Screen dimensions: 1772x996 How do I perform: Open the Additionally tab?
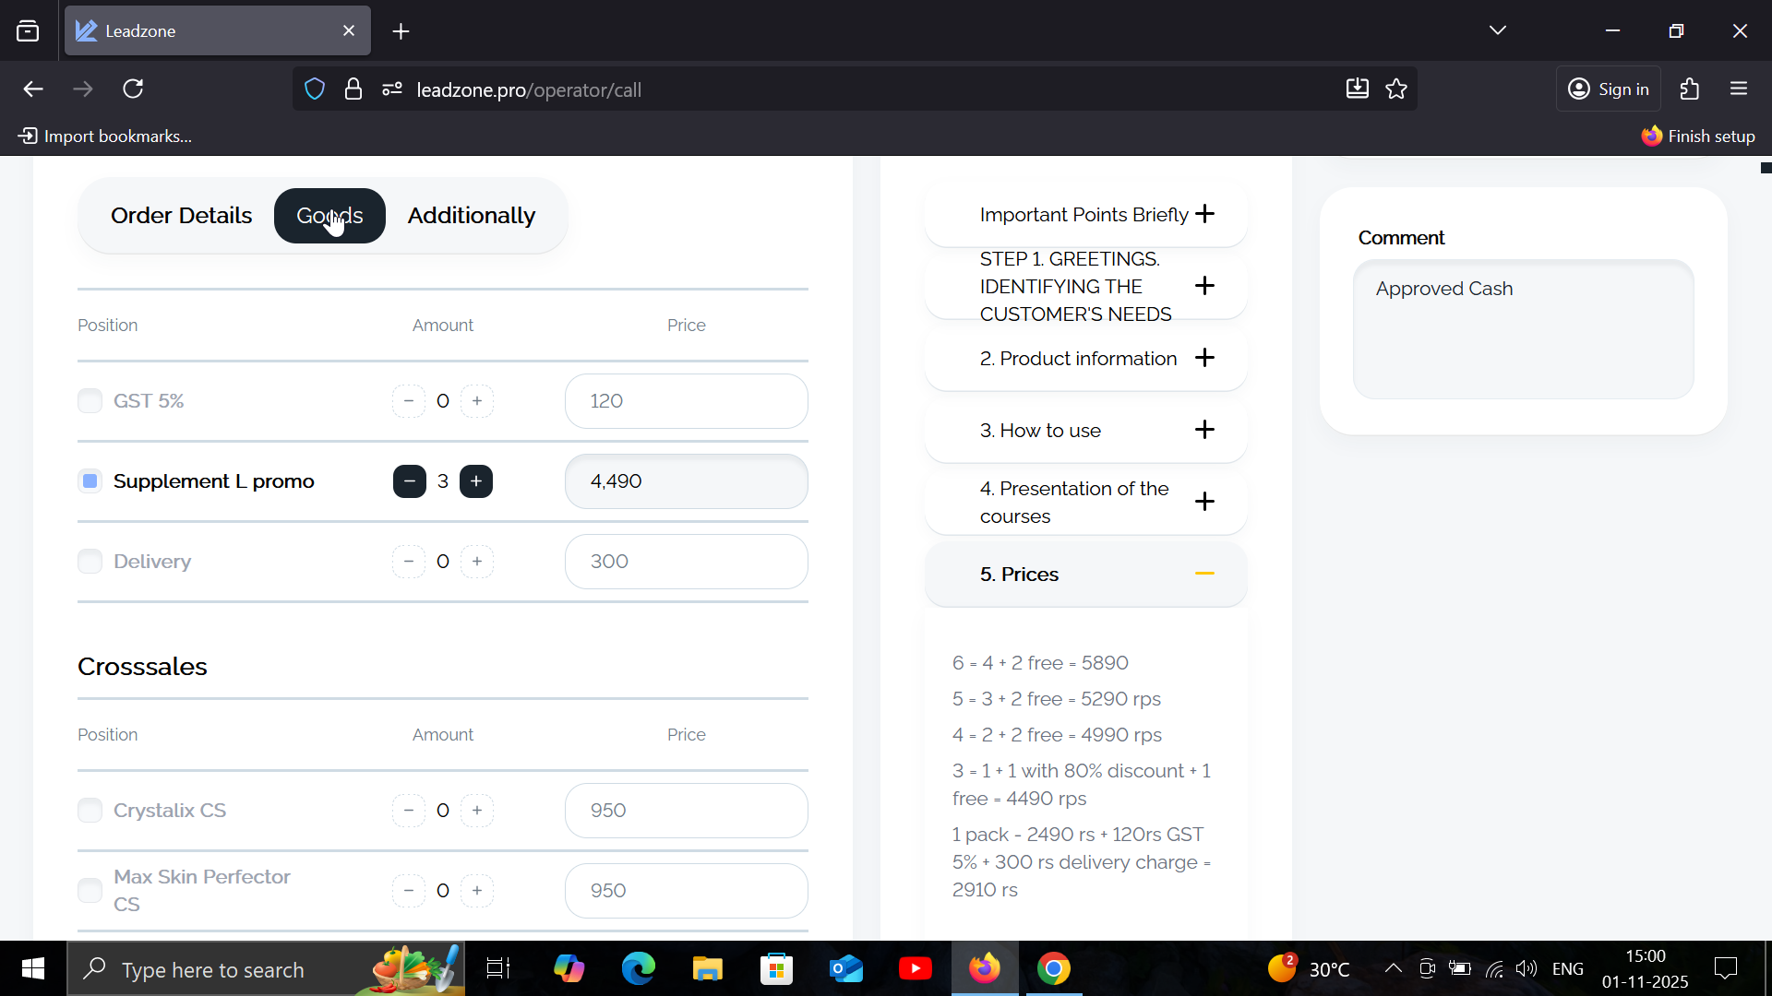(x=471, y=216)
